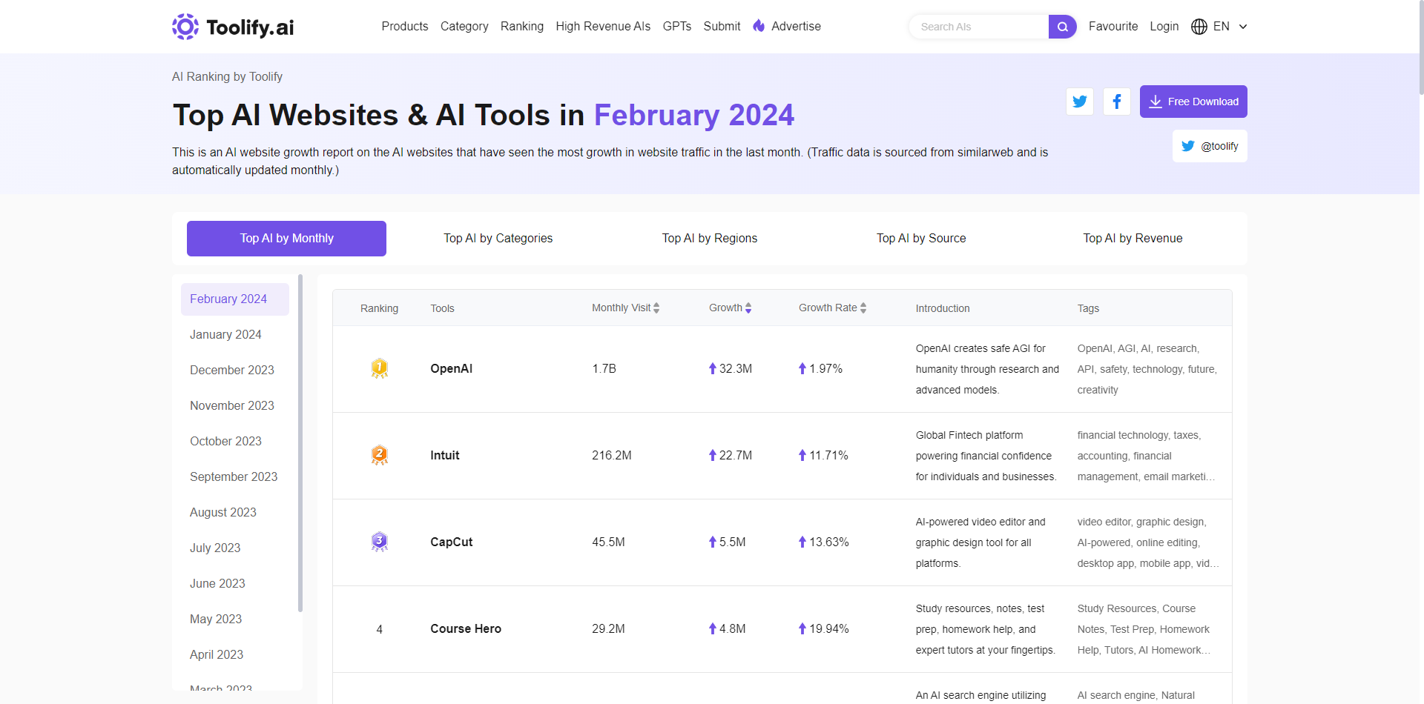Viewport: 1424px width, 704px height.
Task: Open the Category menu
Action: tap(464, 26)
